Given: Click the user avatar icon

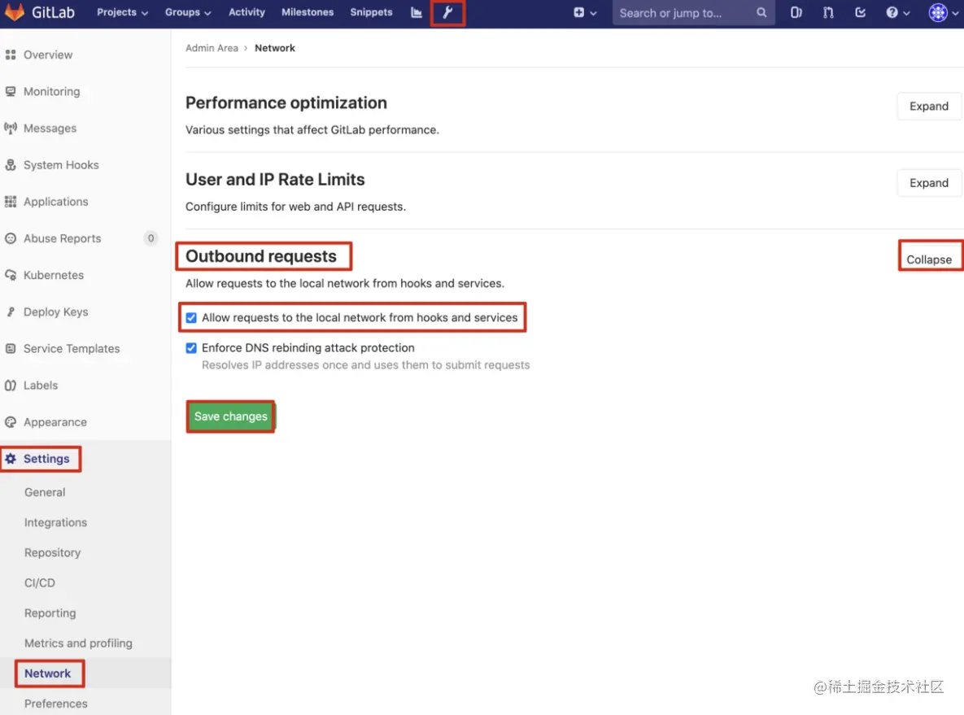Looking at the screenshot, I should (x=938, y=12).
